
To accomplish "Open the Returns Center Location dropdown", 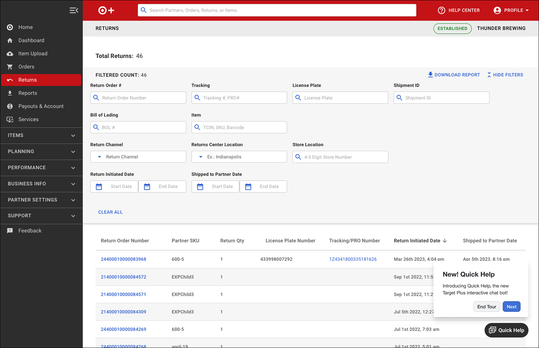I will [x=239, y=157].
